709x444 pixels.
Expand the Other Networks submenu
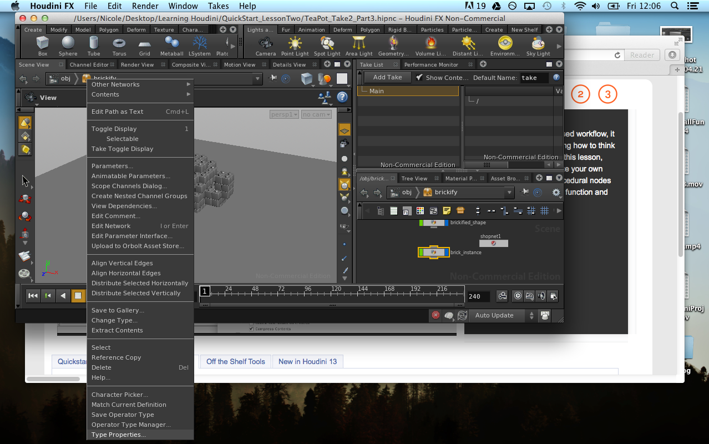click(x=140, y=84)
